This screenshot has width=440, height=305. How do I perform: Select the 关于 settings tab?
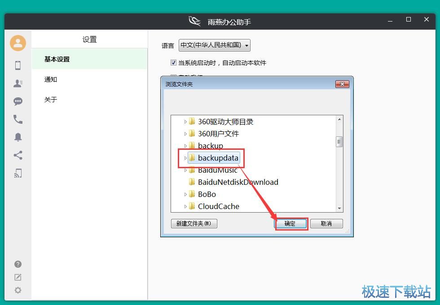pos(51,100)
